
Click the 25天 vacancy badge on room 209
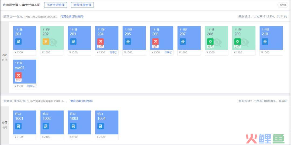pyautogui.click(x=238, y=46)
